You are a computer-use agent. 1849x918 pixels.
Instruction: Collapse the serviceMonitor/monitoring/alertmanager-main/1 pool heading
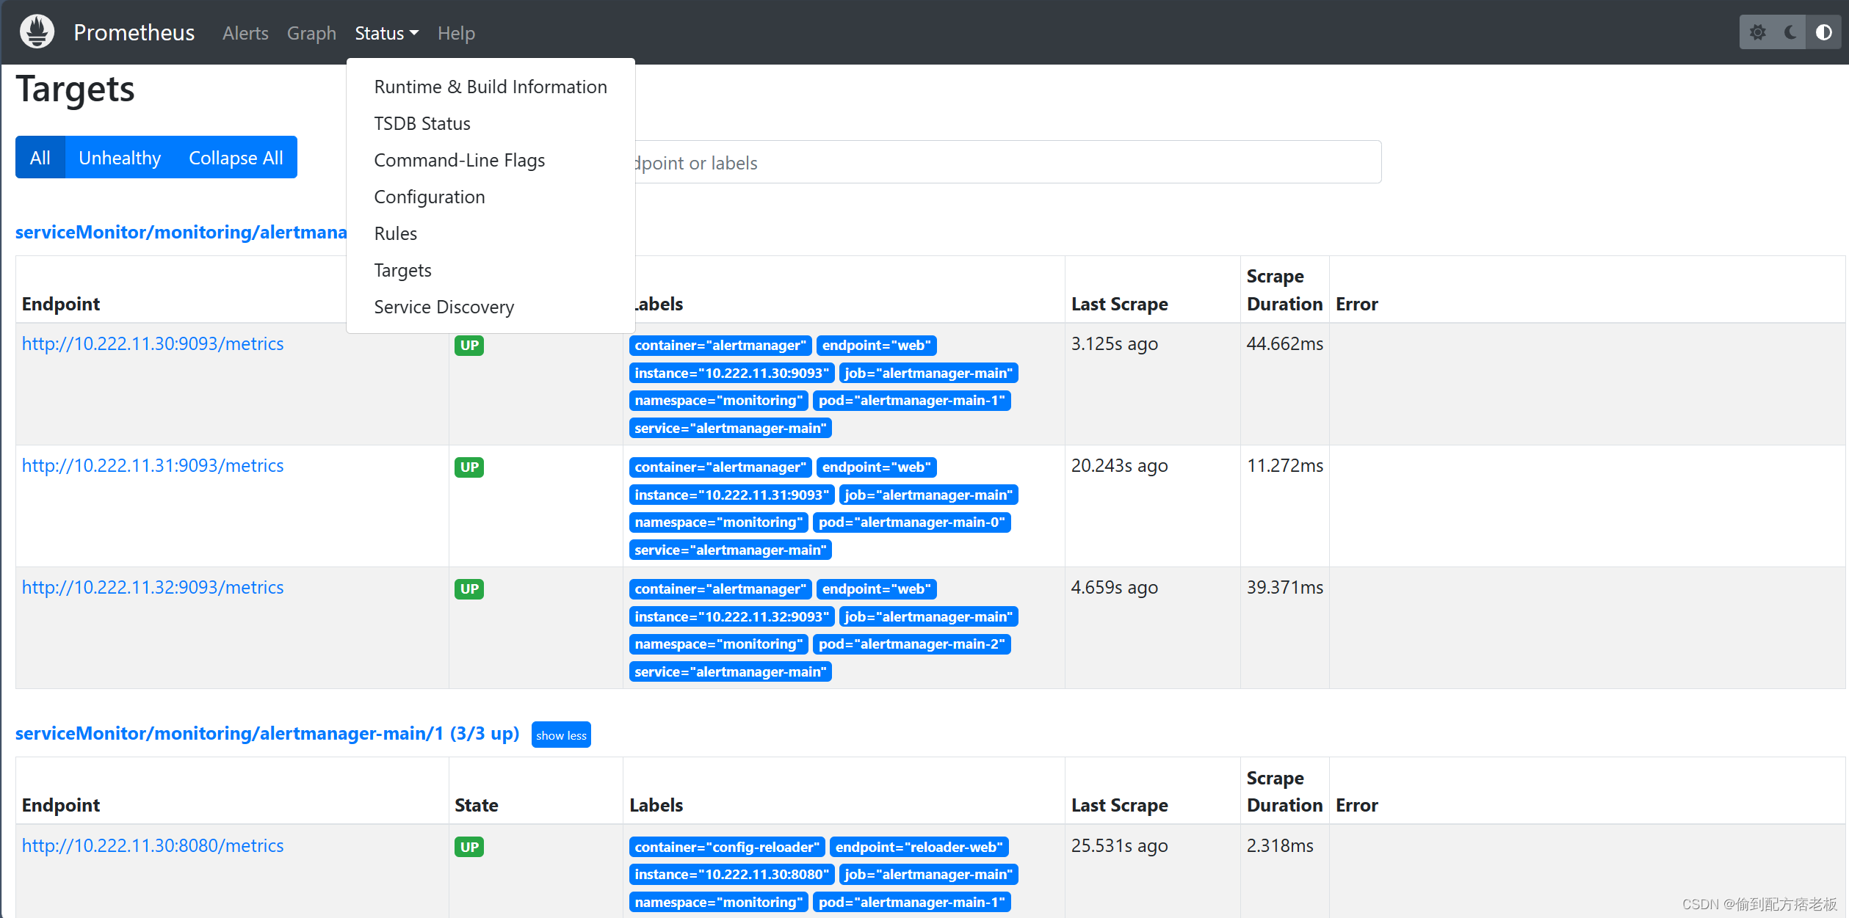[267, 733]
